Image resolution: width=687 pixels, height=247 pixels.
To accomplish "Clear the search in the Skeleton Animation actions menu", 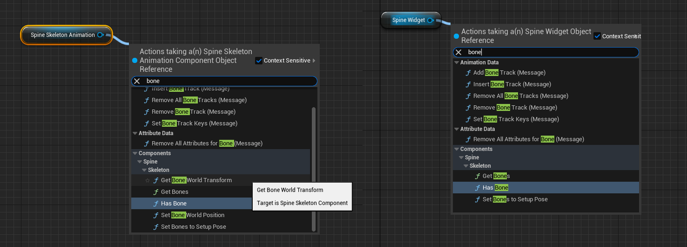I will (137, 81).
